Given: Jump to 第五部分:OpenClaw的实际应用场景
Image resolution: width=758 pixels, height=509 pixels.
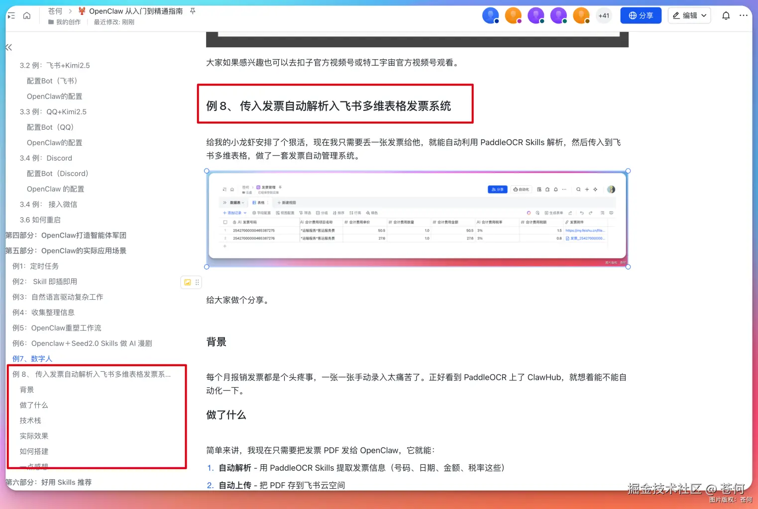Looking at the screenshot, I should 66,251.
